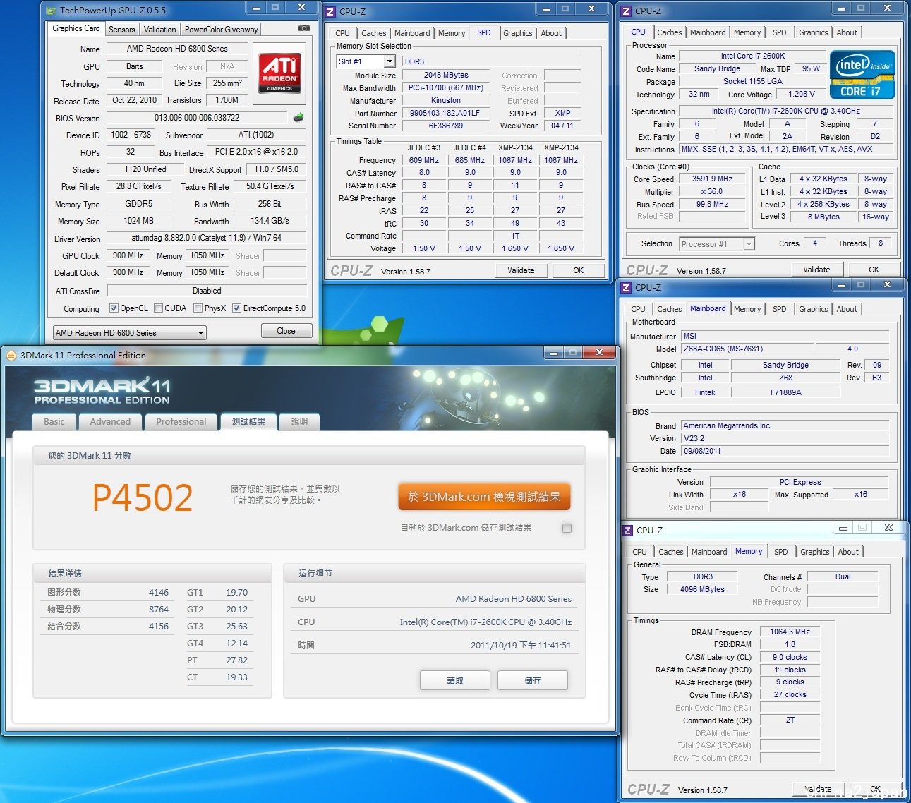Click the Bandwidth value 134.4 GB/s

tap(270, 221)
